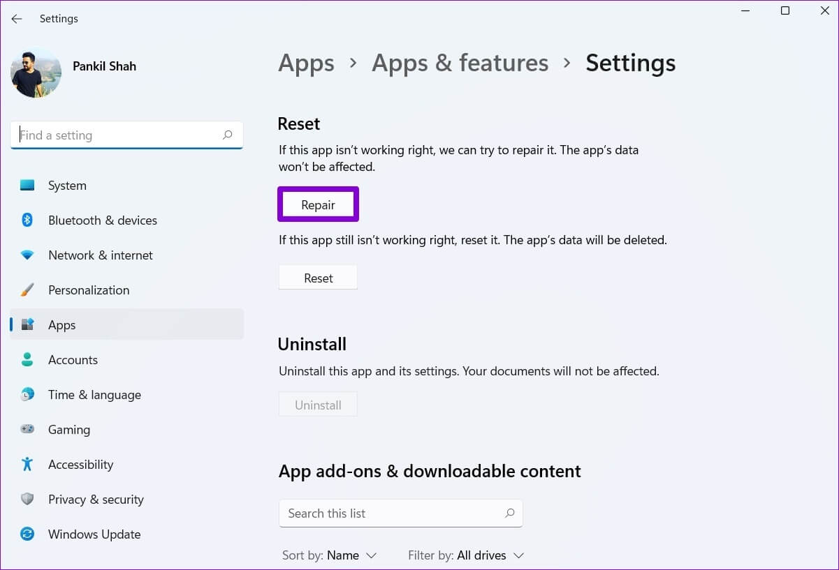Navigate to Apps breadcrumb link
This screenshot has width=839, height=570.
pyautogui.click(x=306, y=63)
